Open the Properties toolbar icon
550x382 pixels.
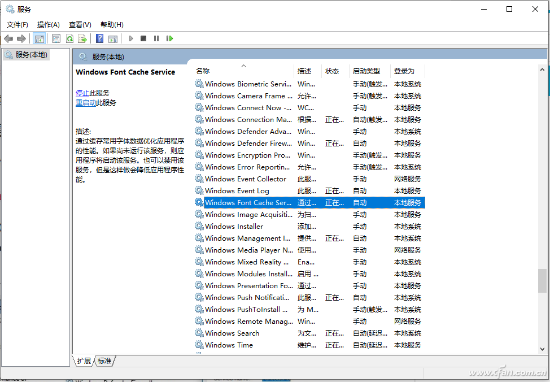click(56, 38)
